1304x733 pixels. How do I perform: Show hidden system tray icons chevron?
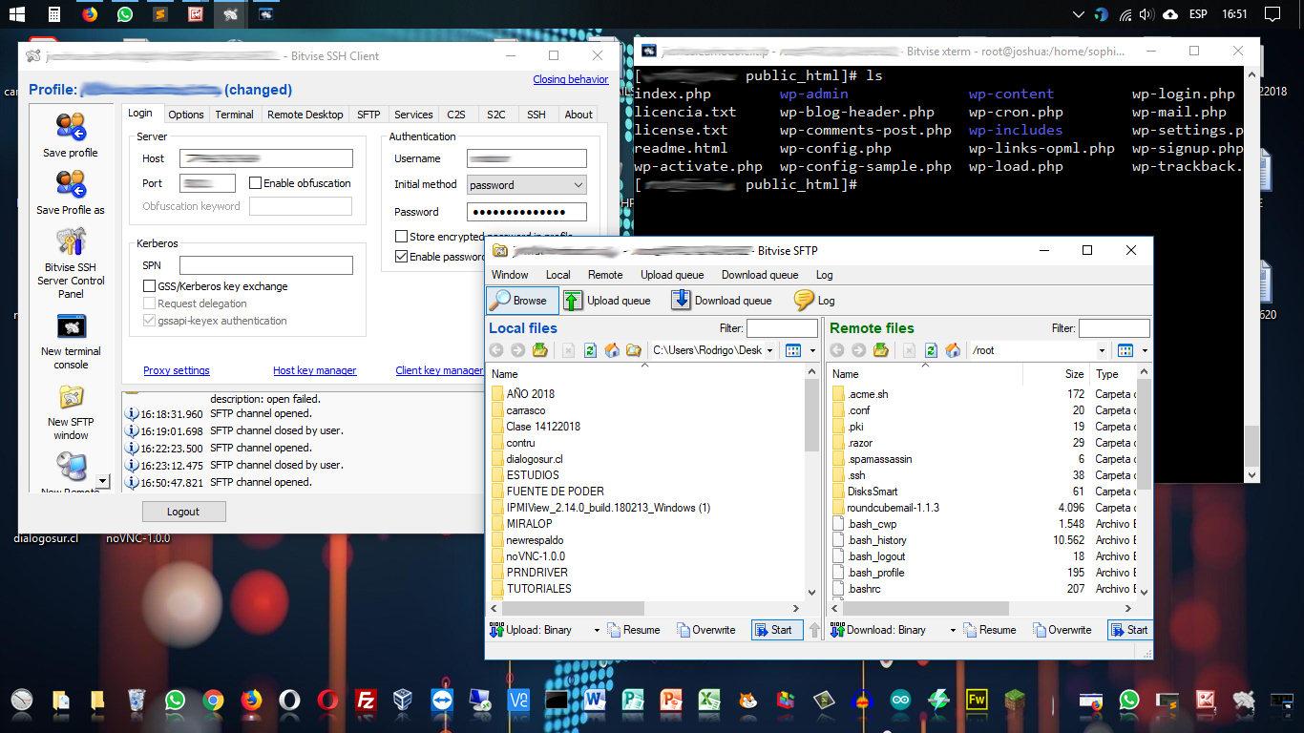(x=1079, y=14)
